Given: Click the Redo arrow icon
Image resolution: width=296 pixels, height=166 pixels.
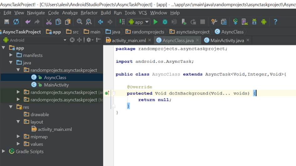Looking at the screenshot, I should 37,22.
